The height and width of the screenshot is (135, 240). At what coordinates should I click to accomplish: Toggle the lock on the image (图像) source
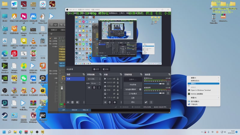pyautogui.click(x=118, y=90)
